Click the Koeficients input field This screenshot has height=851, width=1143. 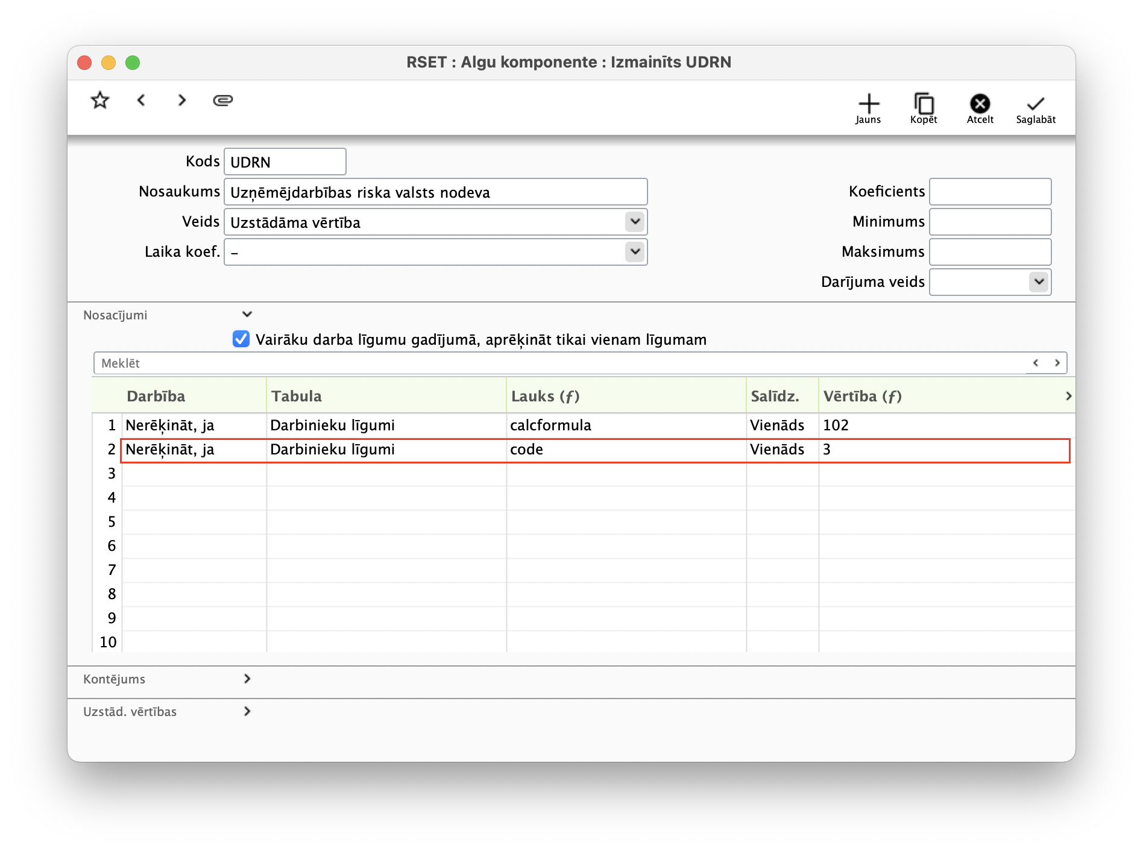(x=990, y=192)
